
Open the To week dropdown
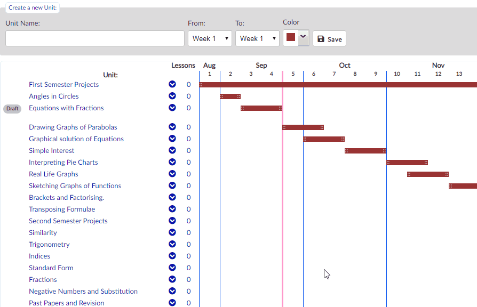coord(257,38)
